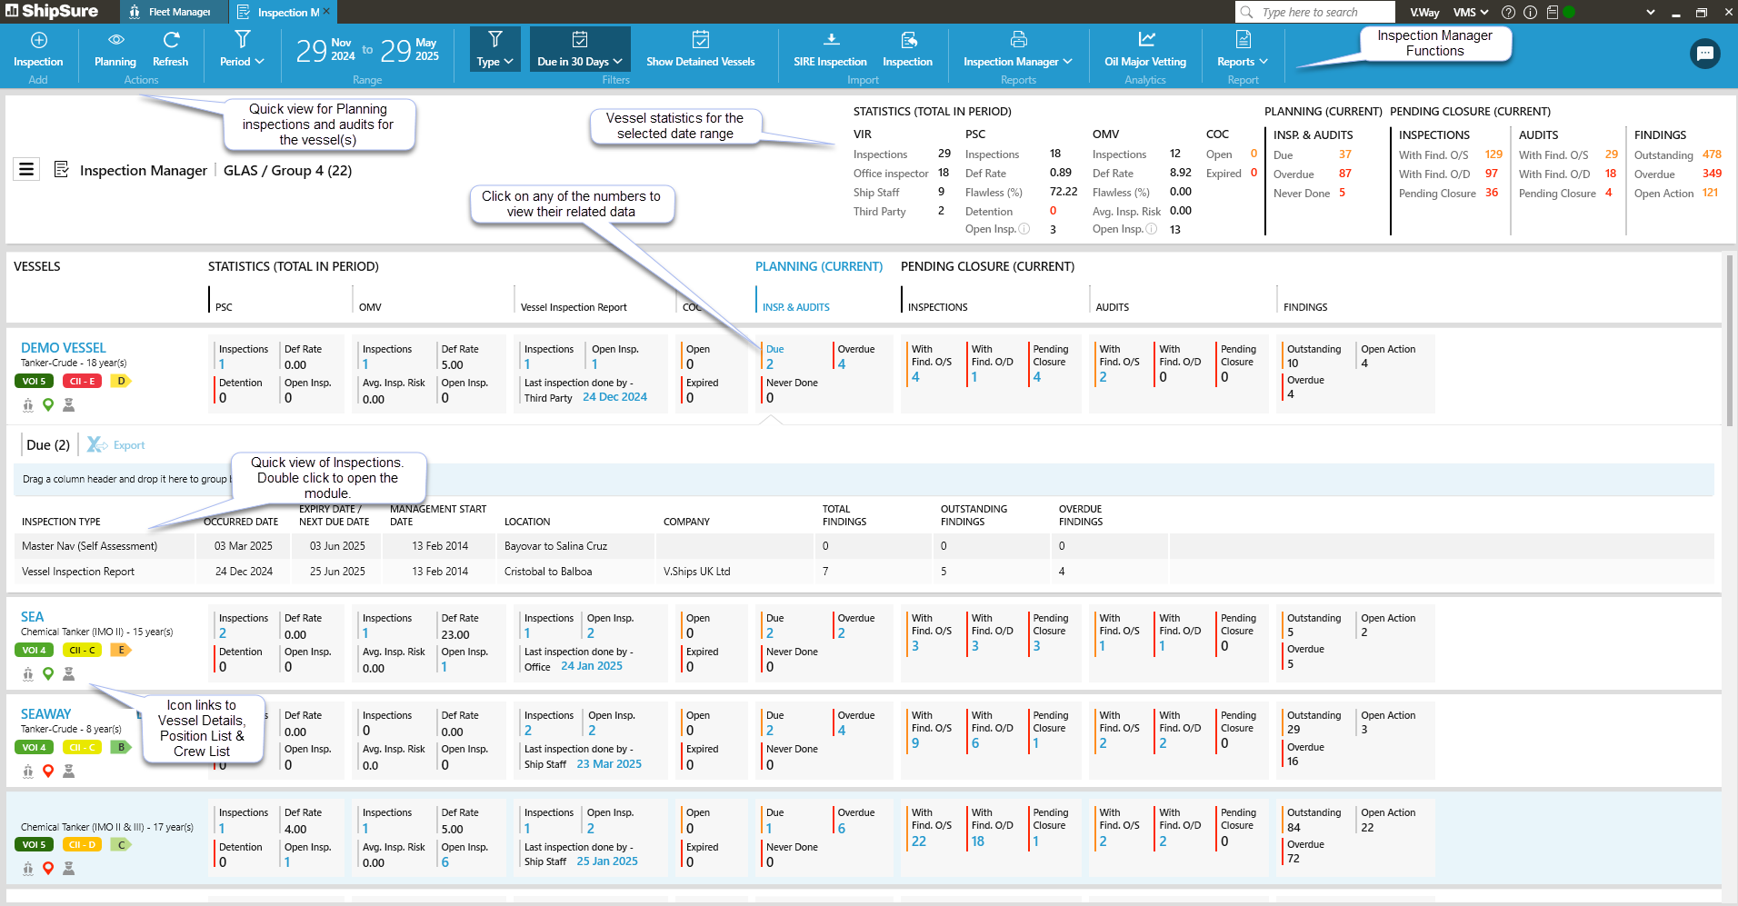
Task: Close the Inspection M tab
Action: (327, 12)
